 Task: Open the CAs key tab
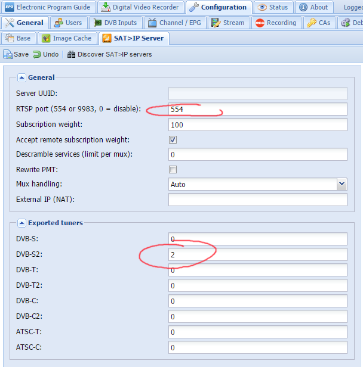click(319, 23)
